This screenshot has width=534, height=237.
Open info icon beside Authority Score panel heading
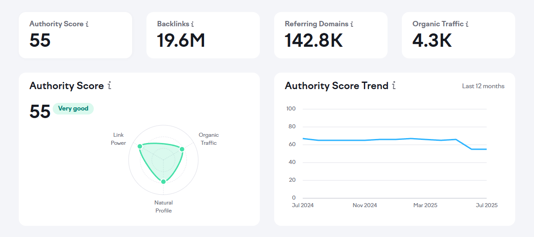[109, 86]
